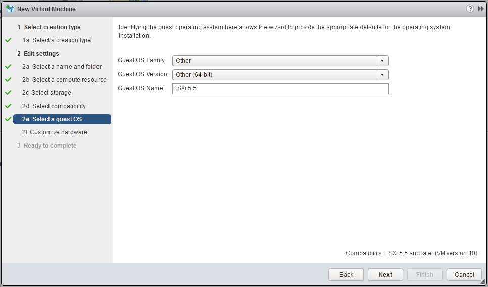Viewport: 488px width, 287px height.
Task: Go to step 2a Select a name and folder
Action: pyautogui.click(x=62, y=67)
